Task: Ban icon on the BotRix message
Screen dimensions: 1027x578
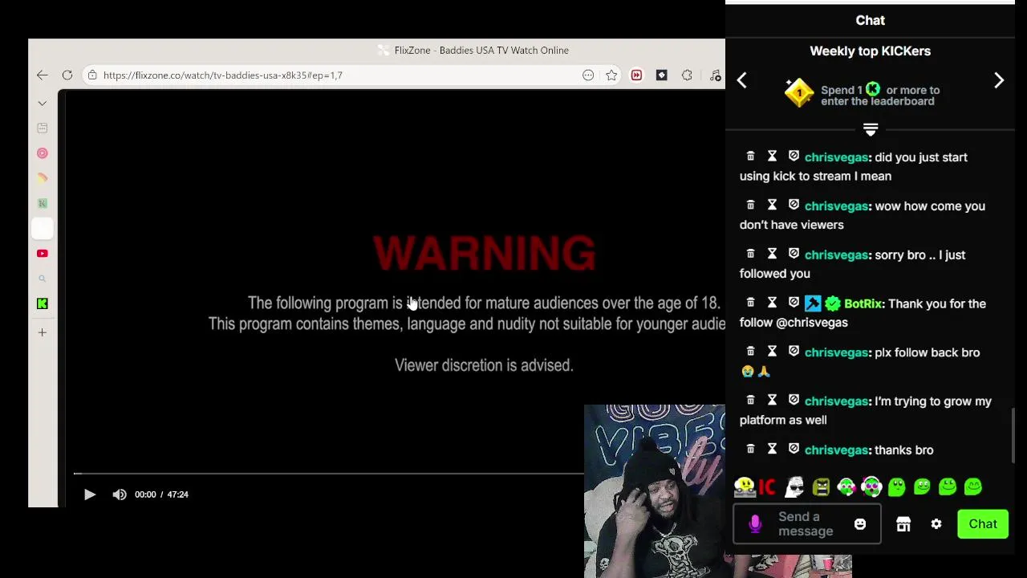Action: click(x=794, y=303)
